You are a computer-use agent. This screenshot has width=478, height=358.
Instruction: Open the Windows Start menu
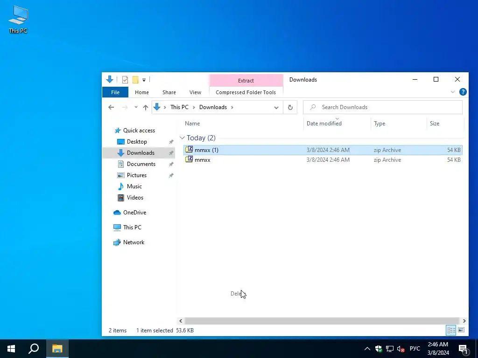[11, 349]
